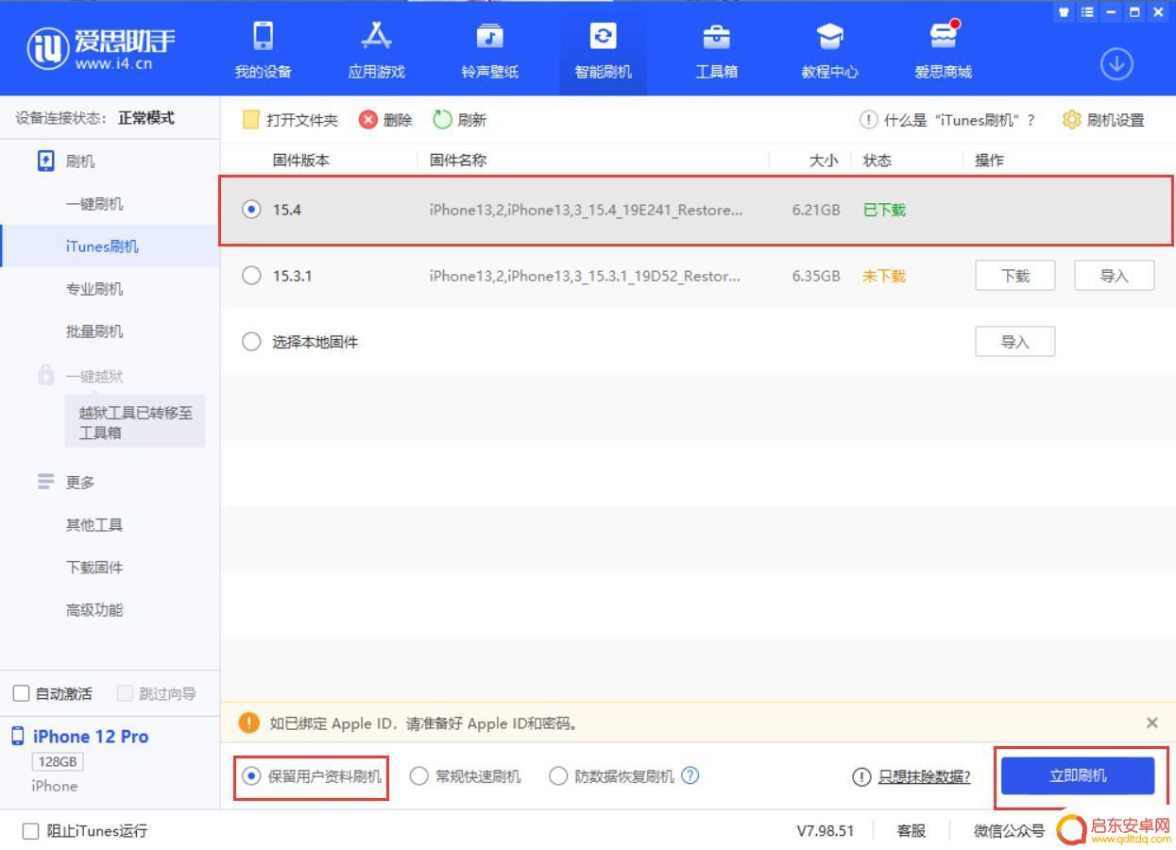The height and width of the screenshot is (850, 1176).
Task: Click the green 刷新 refresh icon
Action: point(441,120)
